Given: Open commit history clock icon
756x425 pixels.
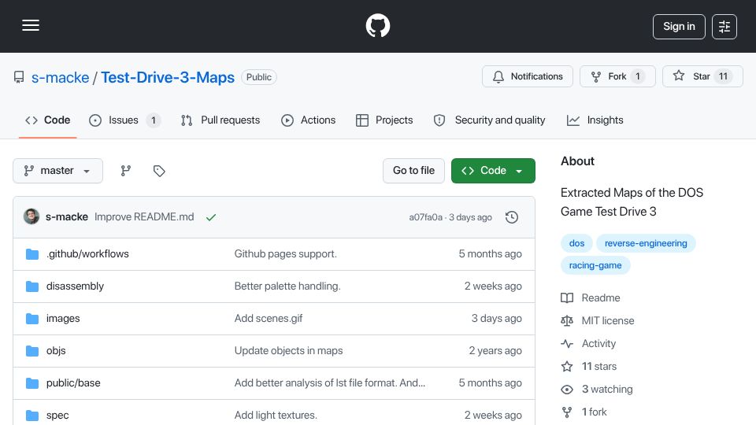Looking at the screenshot, I should (x=512, y=217).
